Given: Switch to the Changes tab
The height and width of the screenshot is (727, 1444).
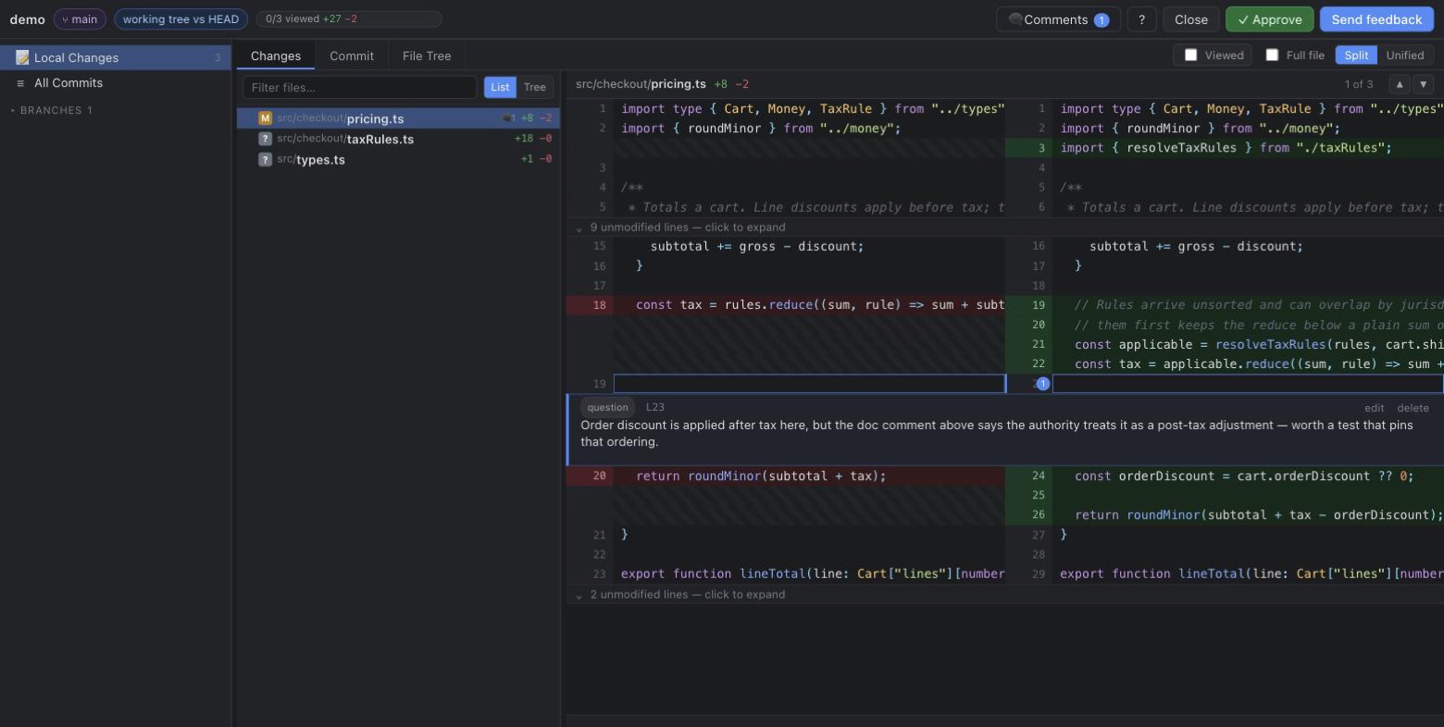Looking at the screenshot, I should (276, 55).
